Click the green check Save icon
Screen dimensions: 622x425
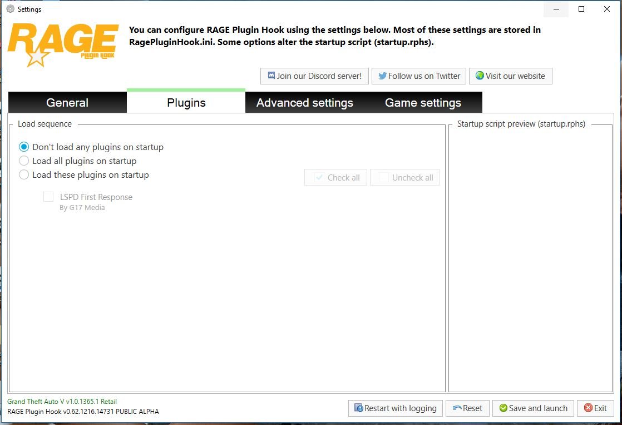[x=503, y=408]
